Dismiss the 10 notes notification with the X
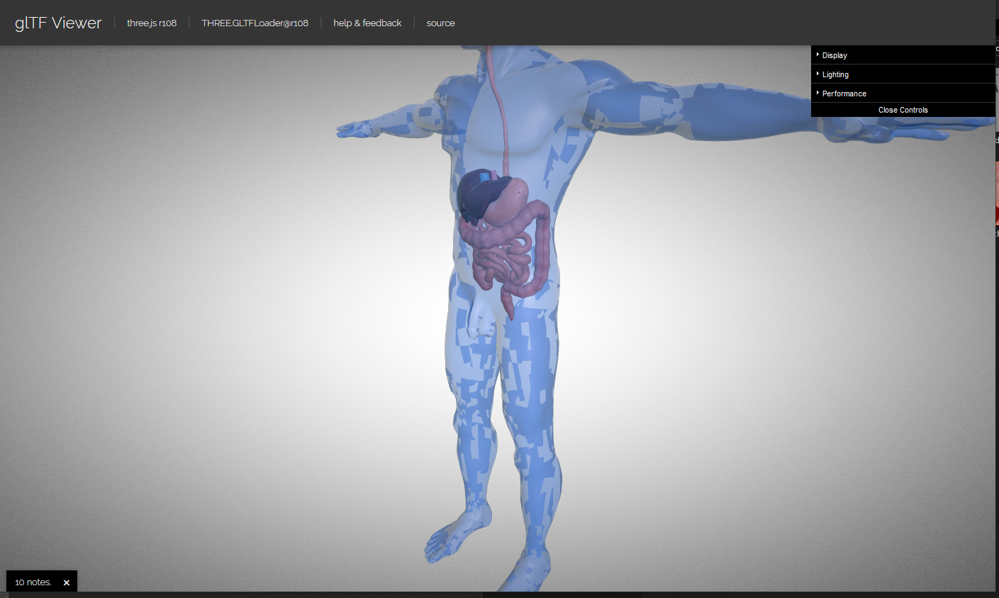999x598 pixels. 66,582
